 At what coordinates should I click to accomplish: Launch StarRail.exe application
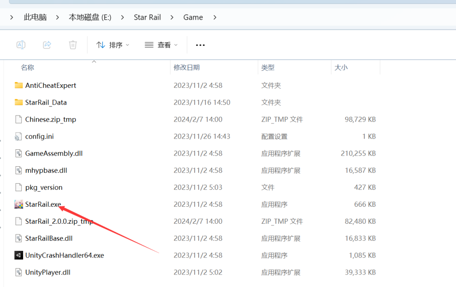pos(44,204)
